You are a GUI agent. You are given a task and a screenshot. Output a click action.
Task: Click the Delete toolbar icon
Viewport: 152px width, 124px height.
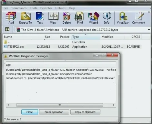coord(67,18)
